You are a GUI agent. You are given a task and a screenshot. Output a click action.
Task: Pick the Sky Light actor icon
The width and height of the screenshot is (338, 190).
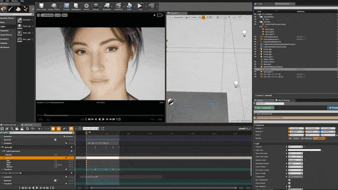point(19,39)
